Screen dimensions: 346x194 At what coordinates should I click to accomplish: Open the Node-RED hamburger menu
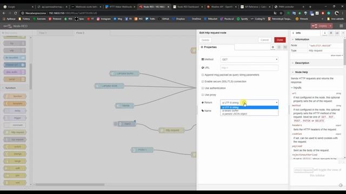pos(341,26)
